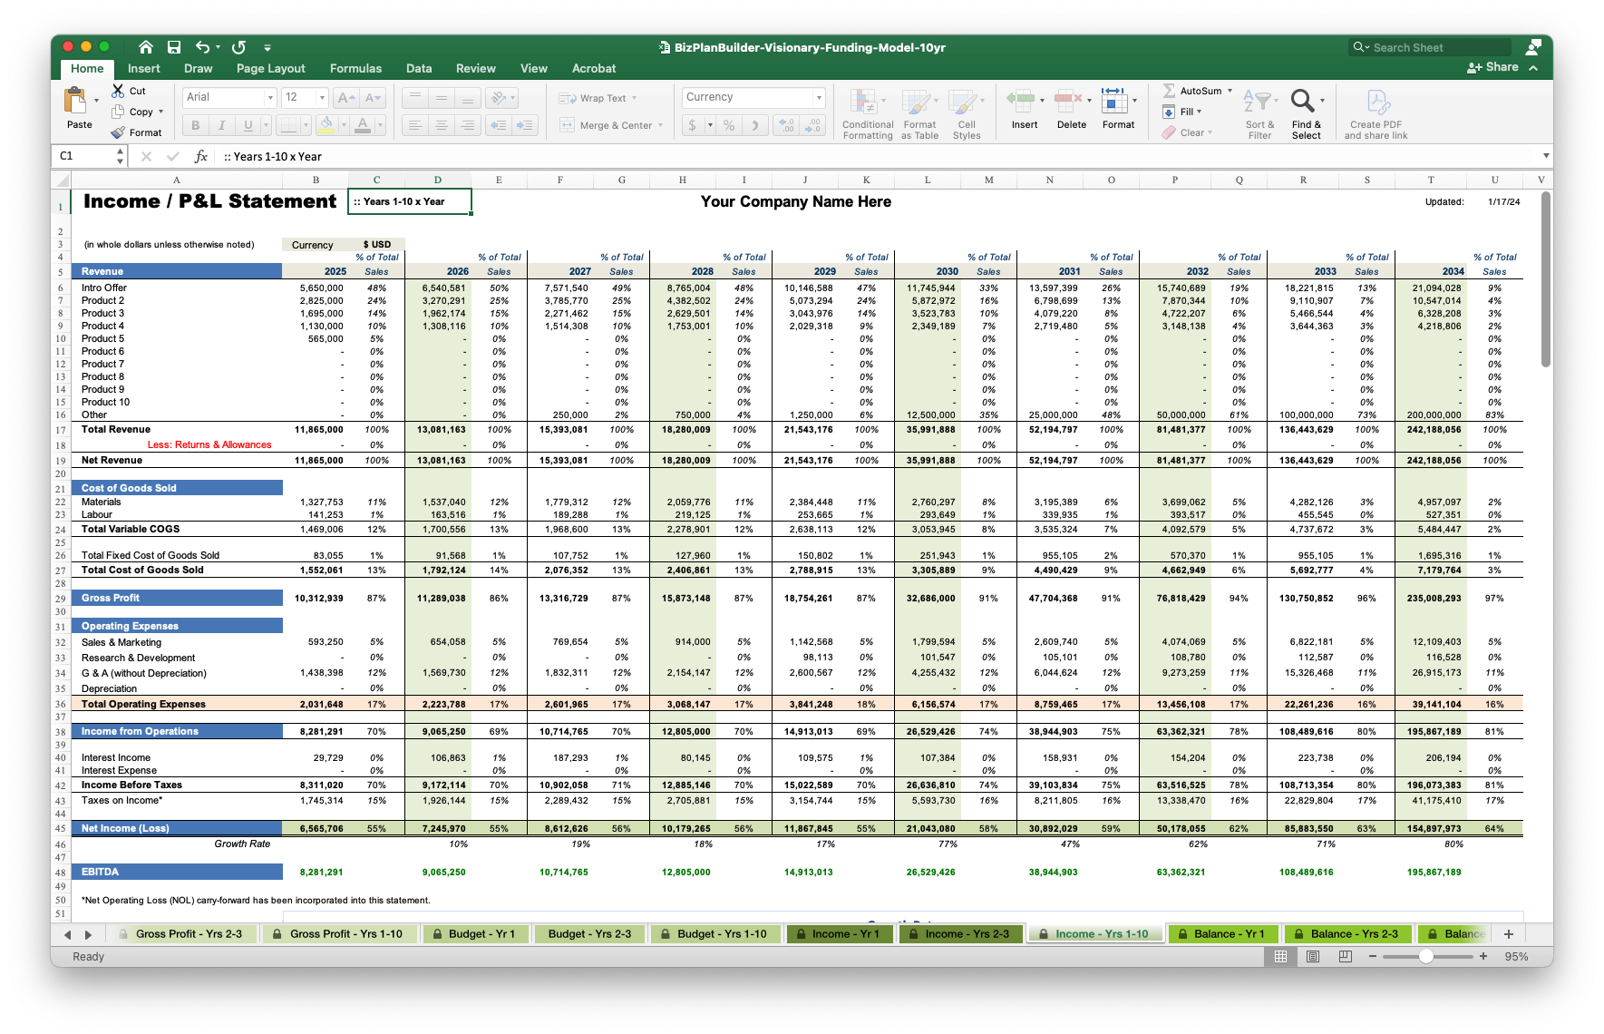
Task: Go to the next sheet tabs with the right arrow
Action: [88, 934]
